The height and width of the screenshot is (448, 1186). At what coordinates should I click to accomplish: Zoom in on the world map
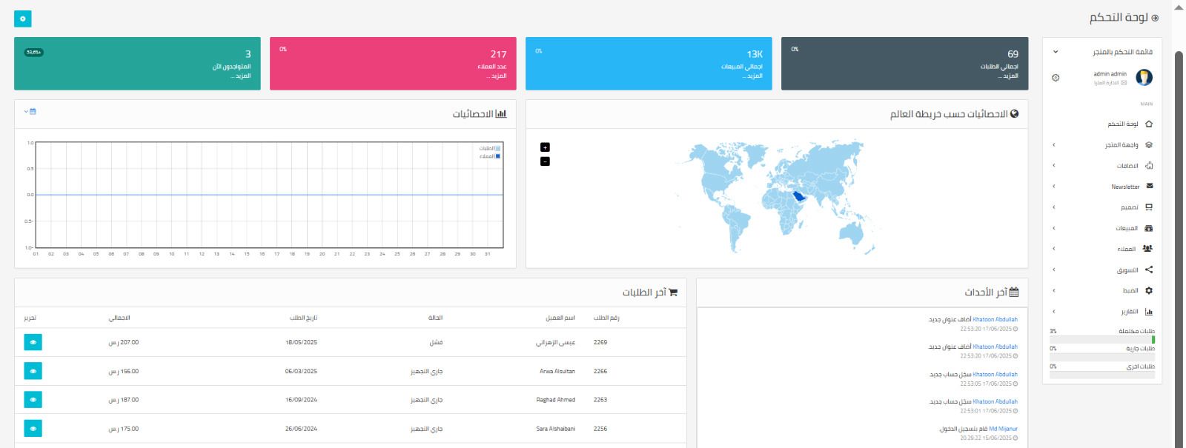pyautogui.click(x=545, y=147)
